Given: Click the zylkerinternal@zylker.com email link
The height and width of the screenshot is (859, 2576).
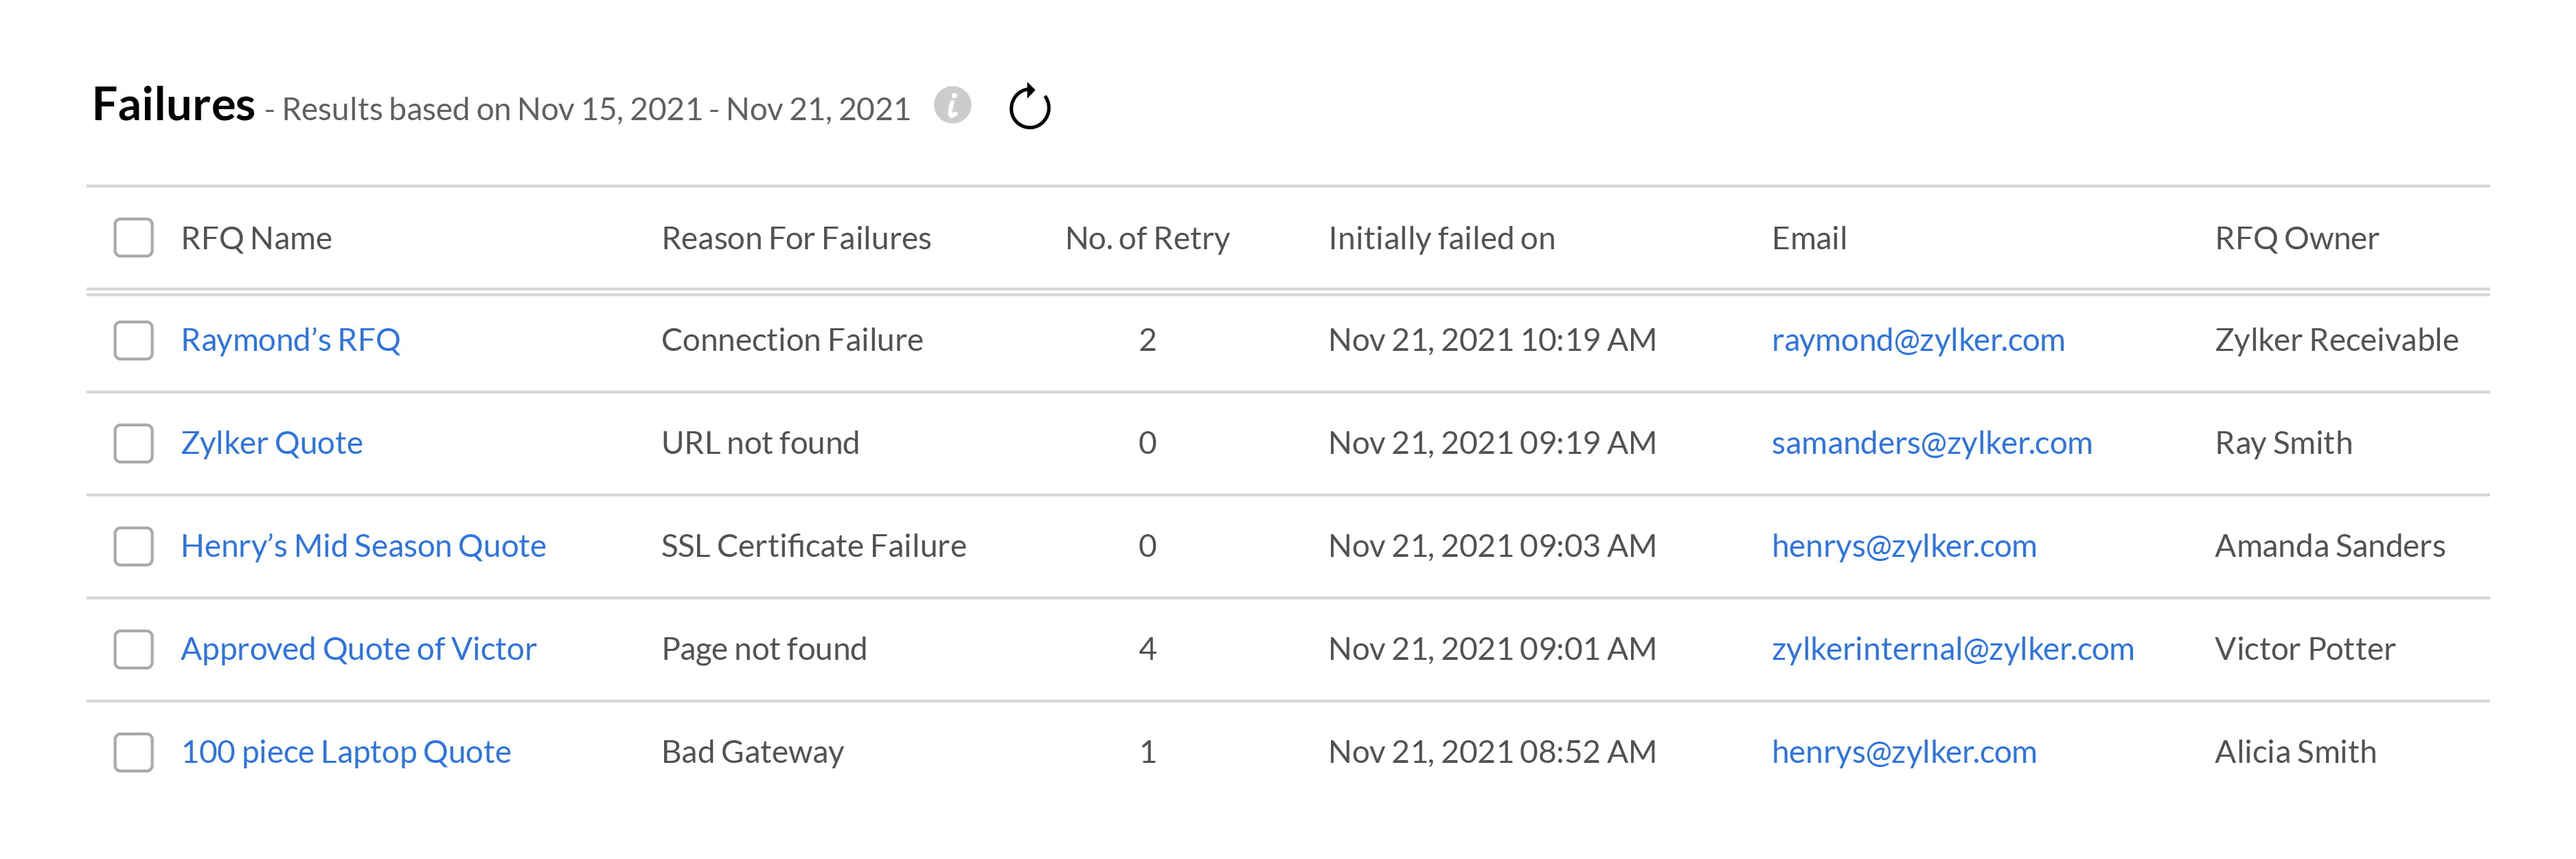Looking at the screenshot, I should [x=1952, y=649].
